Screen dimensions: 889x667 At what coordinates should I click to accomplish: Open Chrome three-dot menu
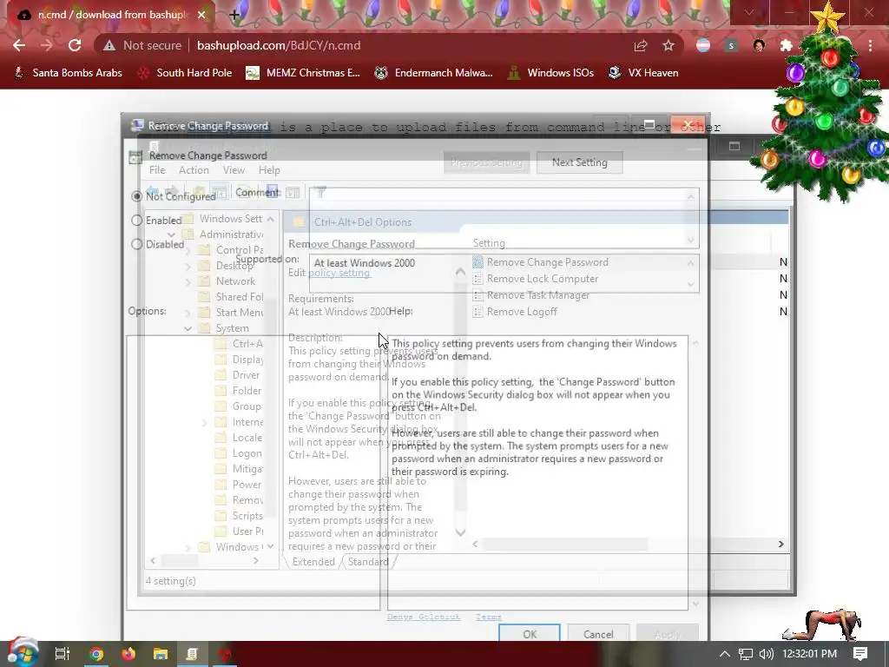[870, 45]
